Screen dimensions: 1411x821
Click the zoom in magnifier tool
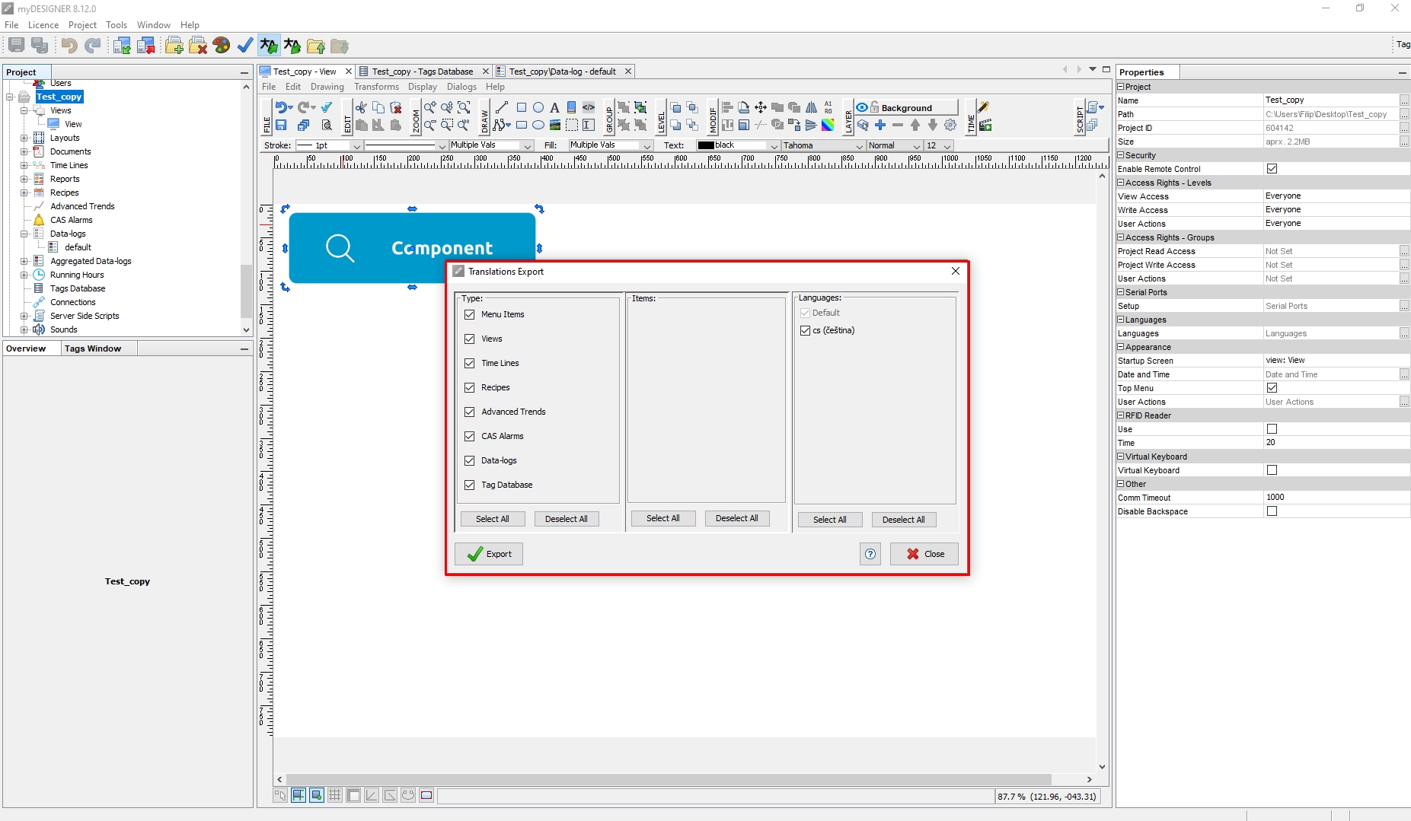(430, 107)
